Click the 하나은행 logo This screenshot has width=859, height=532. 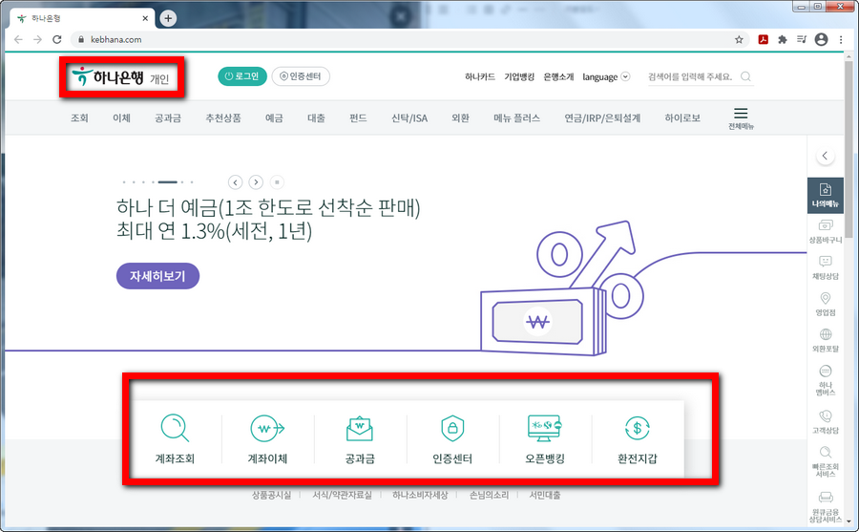(108, 76)
